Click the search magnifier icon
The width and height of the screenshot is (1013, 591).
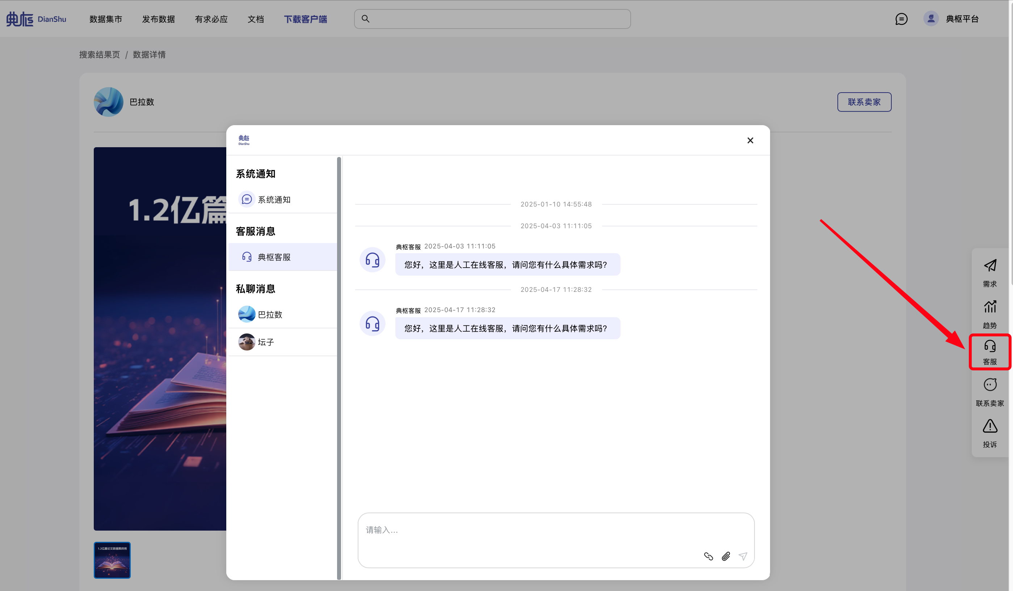point(365,18)
